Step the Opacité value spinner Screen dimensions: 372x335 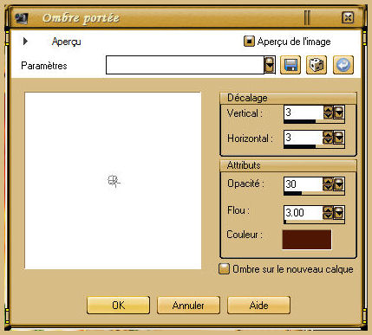click(x=328, y=184)
